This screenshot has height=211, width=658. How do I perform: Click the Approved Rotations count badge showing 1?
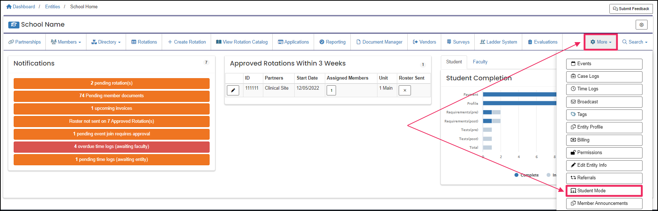pos(423,65)
